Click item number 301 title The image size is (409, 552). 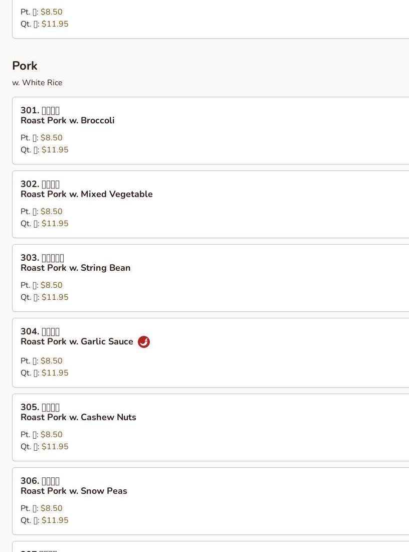point(40,110)
